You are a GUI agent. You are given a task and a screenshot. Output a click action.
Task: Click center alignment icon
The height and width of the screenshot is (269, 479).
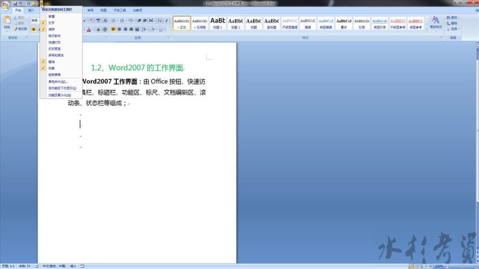119,29
